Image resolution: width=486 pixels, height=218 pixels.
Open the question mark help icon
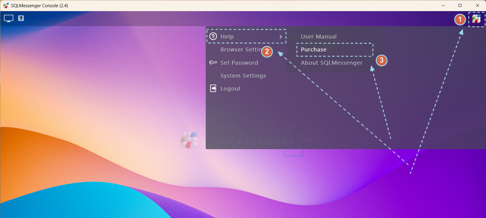tap(21, 18)
